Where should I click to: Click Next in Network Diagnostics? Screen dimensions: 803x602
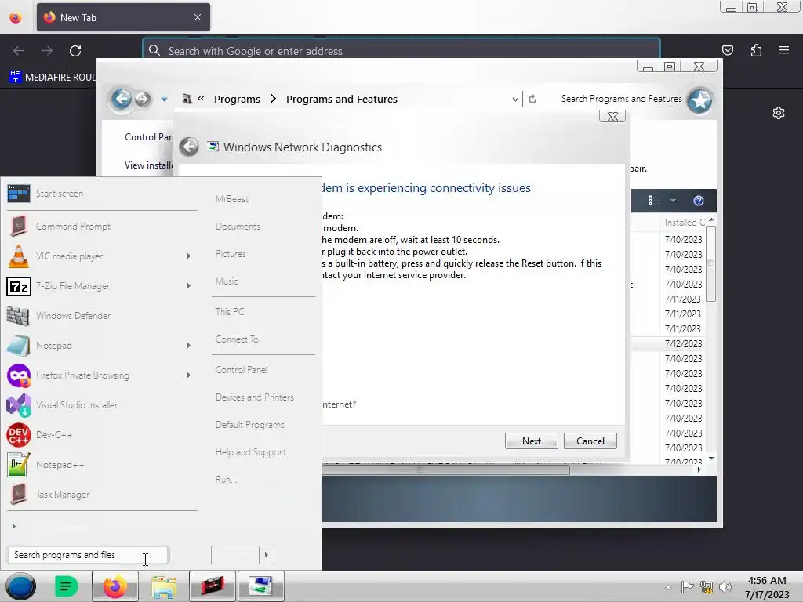coord(531,441)
